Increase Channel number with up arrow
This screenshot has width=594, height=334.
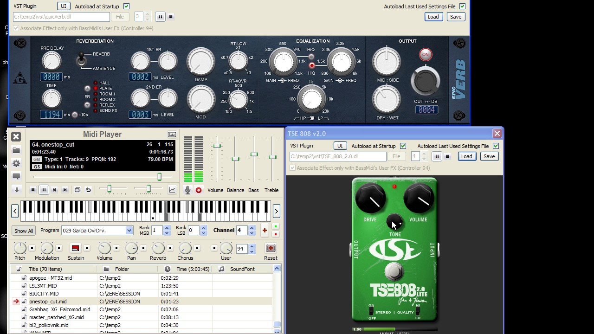pyautogui.click(x=252, y=228)
